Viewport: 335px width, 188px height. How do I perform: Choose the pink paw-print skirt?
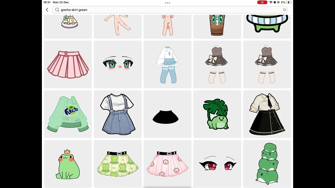pyautogui.click(x=167, y=164)
